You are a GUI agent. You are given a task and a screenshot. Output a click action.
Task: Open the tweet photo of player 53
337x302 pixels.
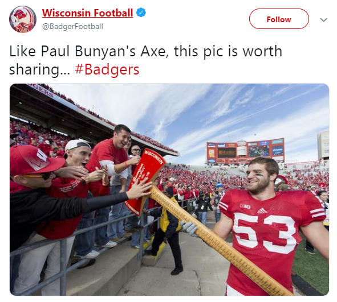click(x=169, y=189)
